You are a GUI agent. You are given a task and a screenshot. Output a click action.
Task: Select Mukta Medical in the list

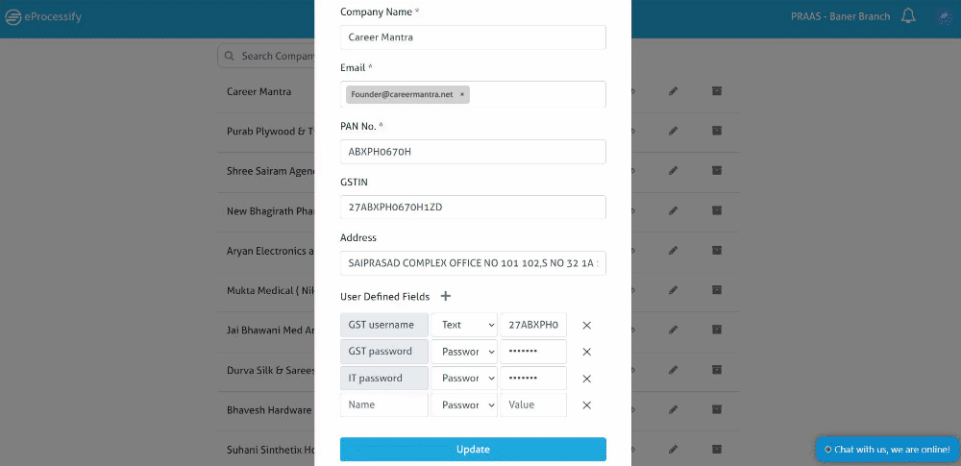270,290
